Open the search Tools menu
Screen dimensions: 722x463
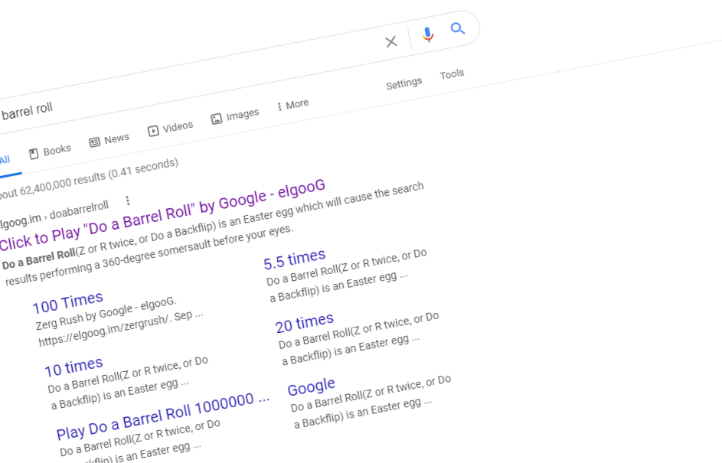click(452, 74)
